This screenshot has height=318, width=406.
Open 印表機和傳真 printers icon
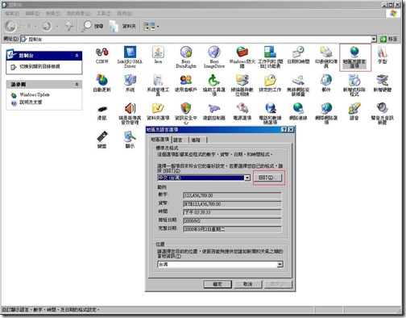coord(326,56)
